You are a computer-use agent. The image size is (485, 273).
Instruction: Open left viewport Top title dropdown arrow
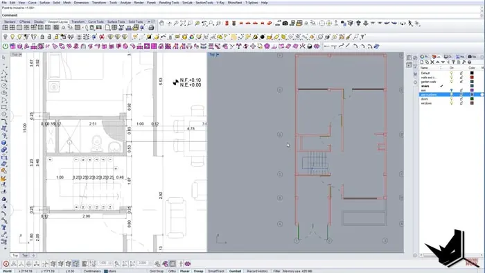[x=20, y=55]
